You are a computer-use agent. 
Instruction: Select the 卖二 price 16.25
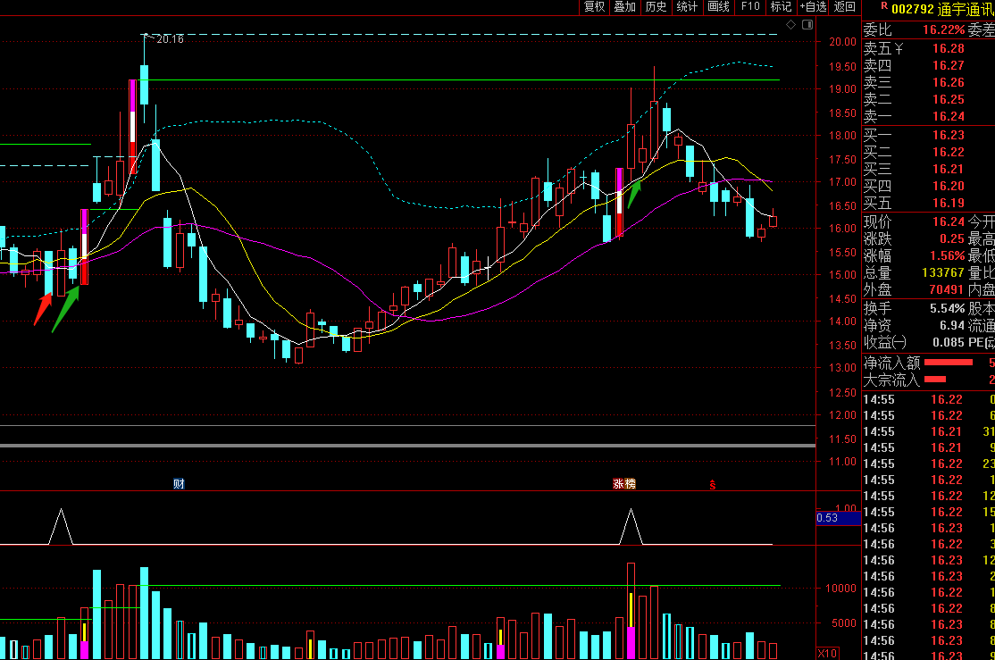click(x=948, y=100)
